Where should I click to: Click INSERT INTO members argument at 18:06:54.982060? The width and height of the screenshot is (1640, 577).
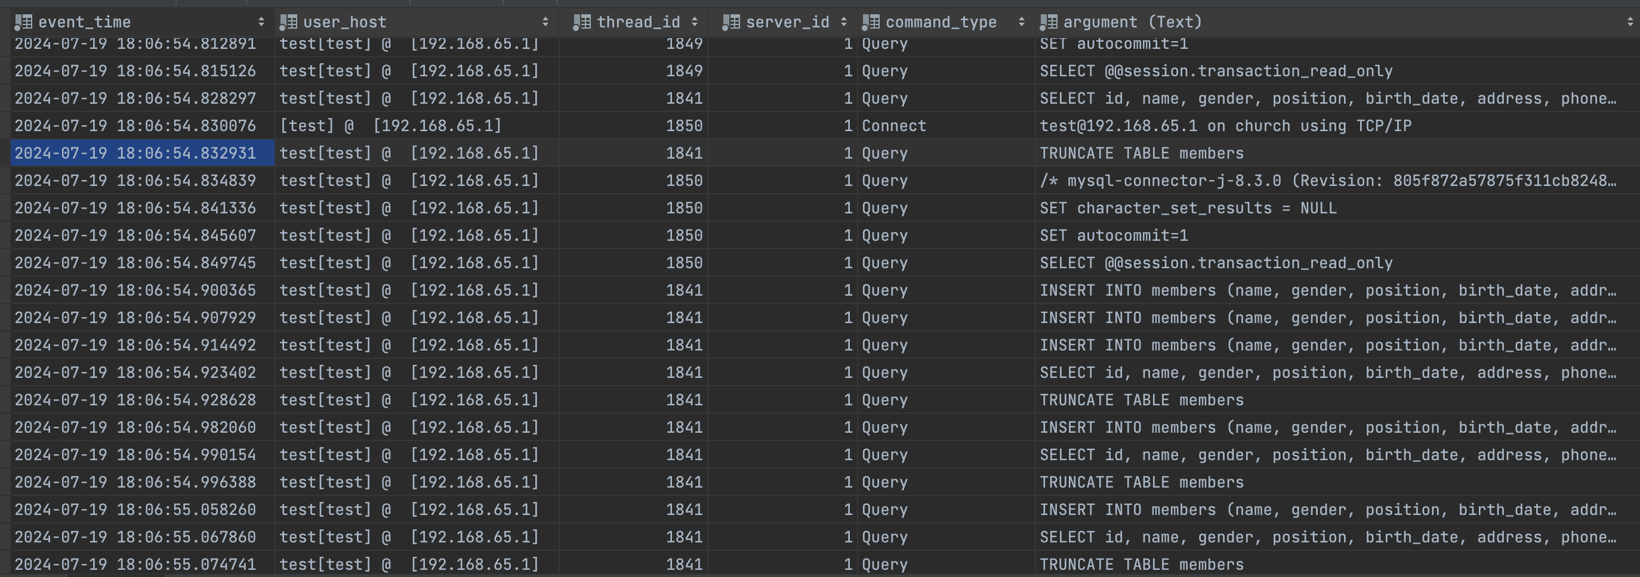(x=1337, y=427)
